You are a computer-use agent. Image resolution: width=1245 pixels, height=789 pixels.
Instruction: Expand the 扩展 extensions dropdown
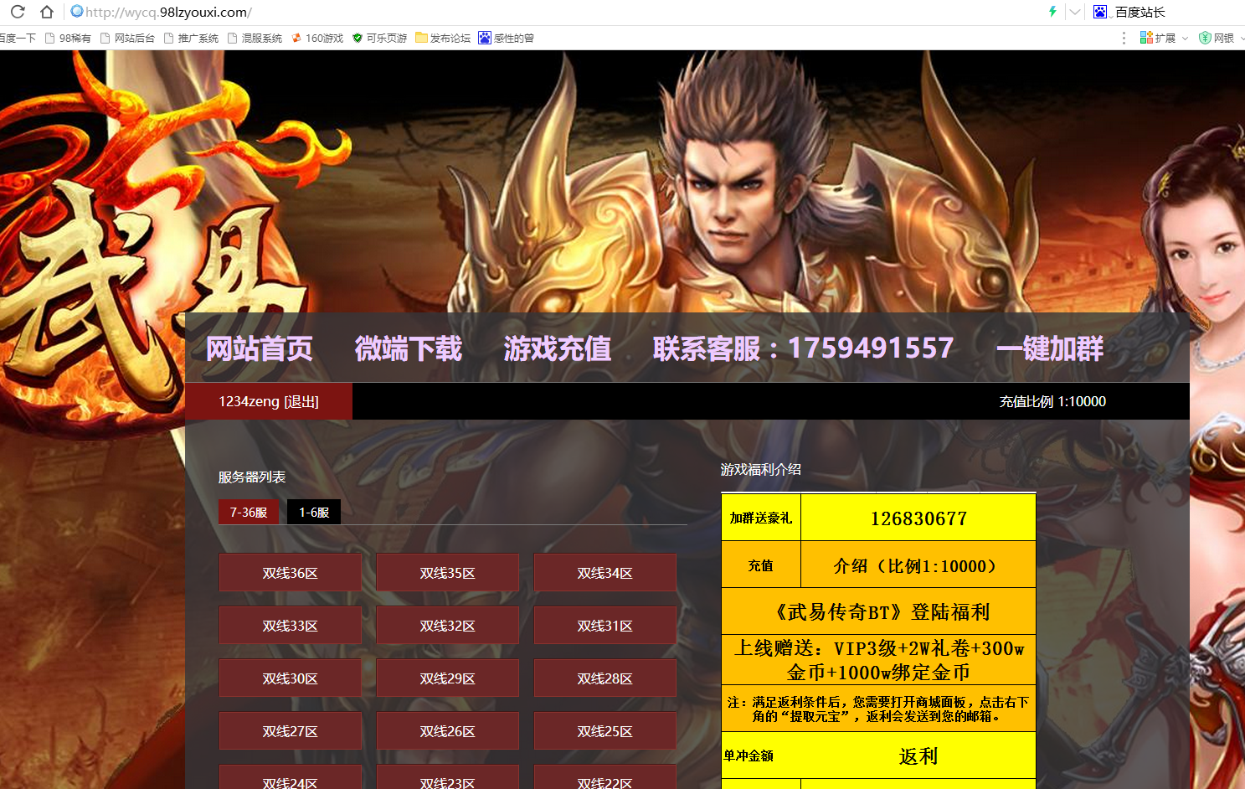1163,39
